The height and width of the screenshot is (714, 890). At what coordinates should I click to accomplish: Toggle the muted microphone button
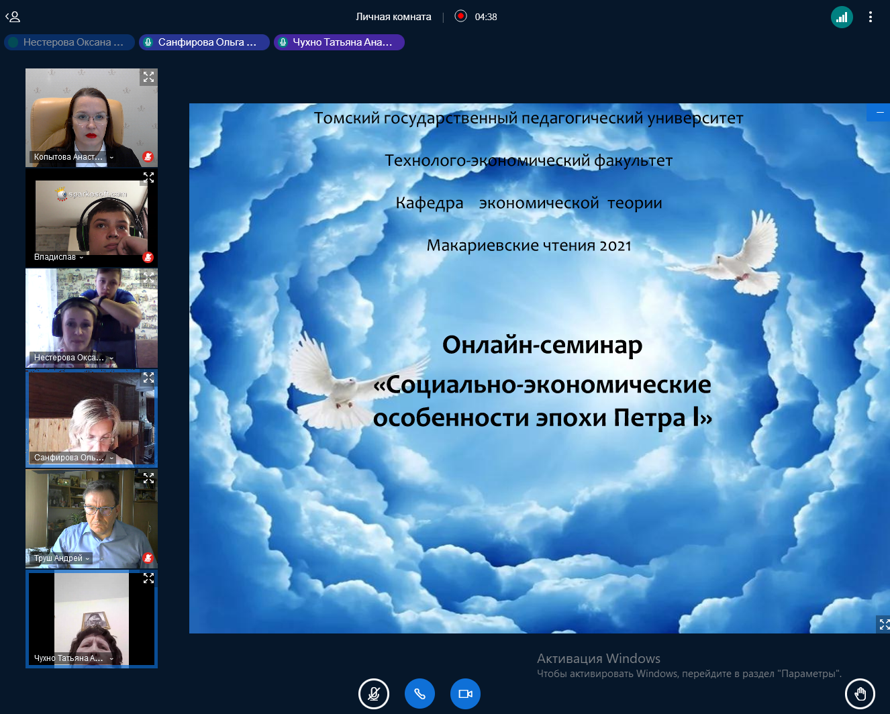tap(374, 694)
